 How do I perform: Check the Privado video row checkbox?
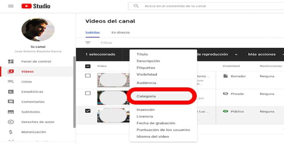pos(88,93)
